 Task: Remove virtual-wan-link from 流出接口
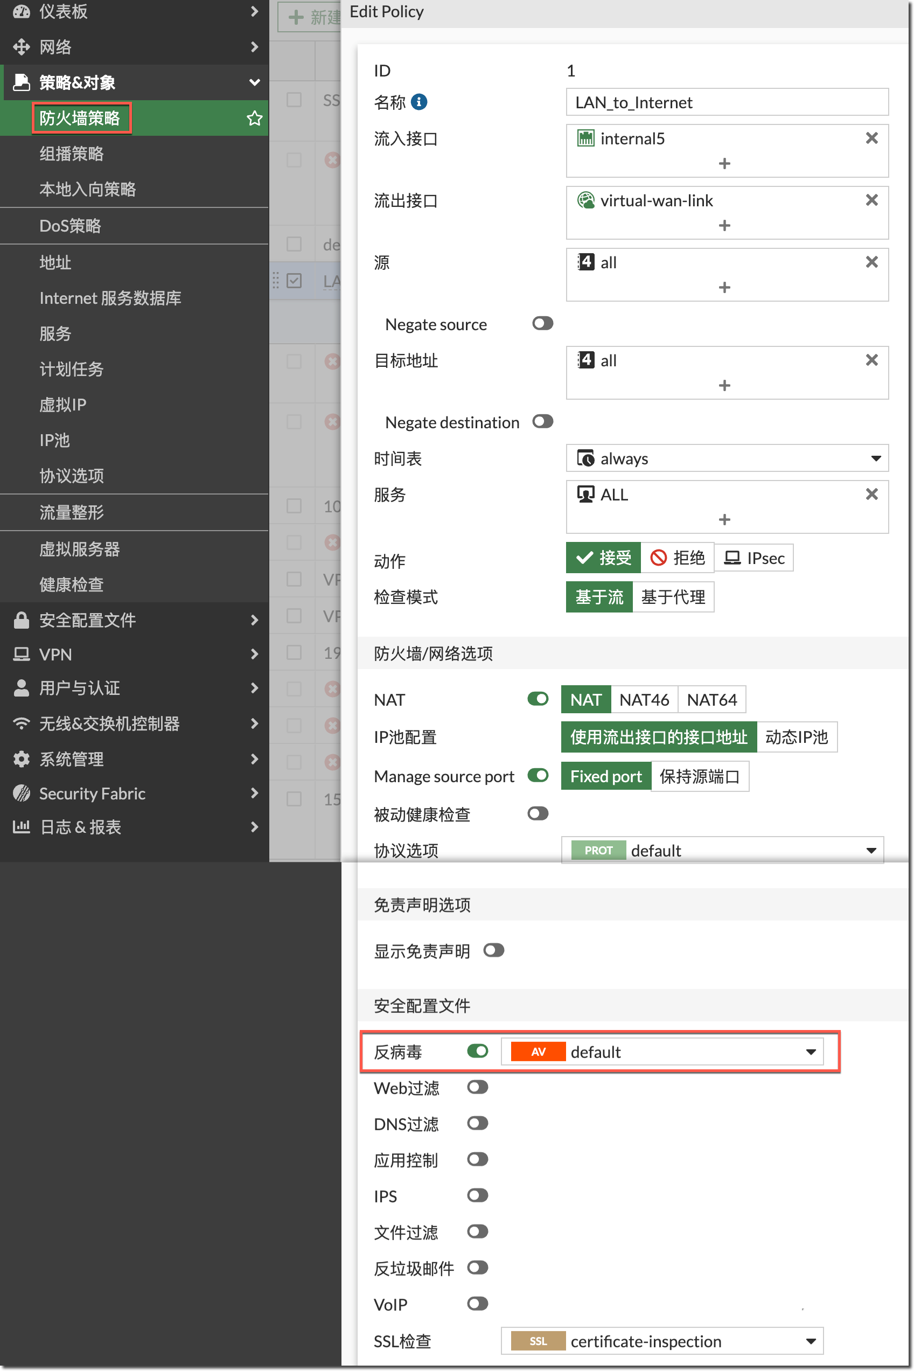[x=871, y=200]
